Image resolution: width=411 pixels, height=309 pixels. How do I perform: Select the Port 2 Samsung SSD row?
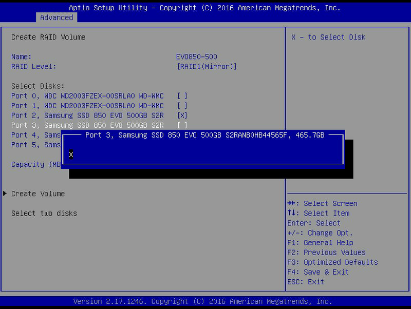(x=99, y=115)
